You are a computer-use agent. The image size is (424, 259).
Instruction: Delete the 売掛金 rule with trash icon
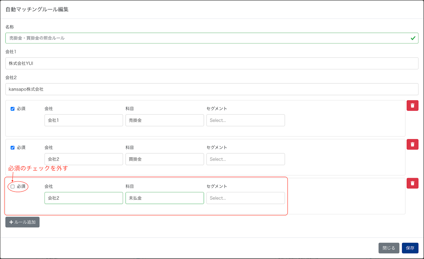[412, 105]
